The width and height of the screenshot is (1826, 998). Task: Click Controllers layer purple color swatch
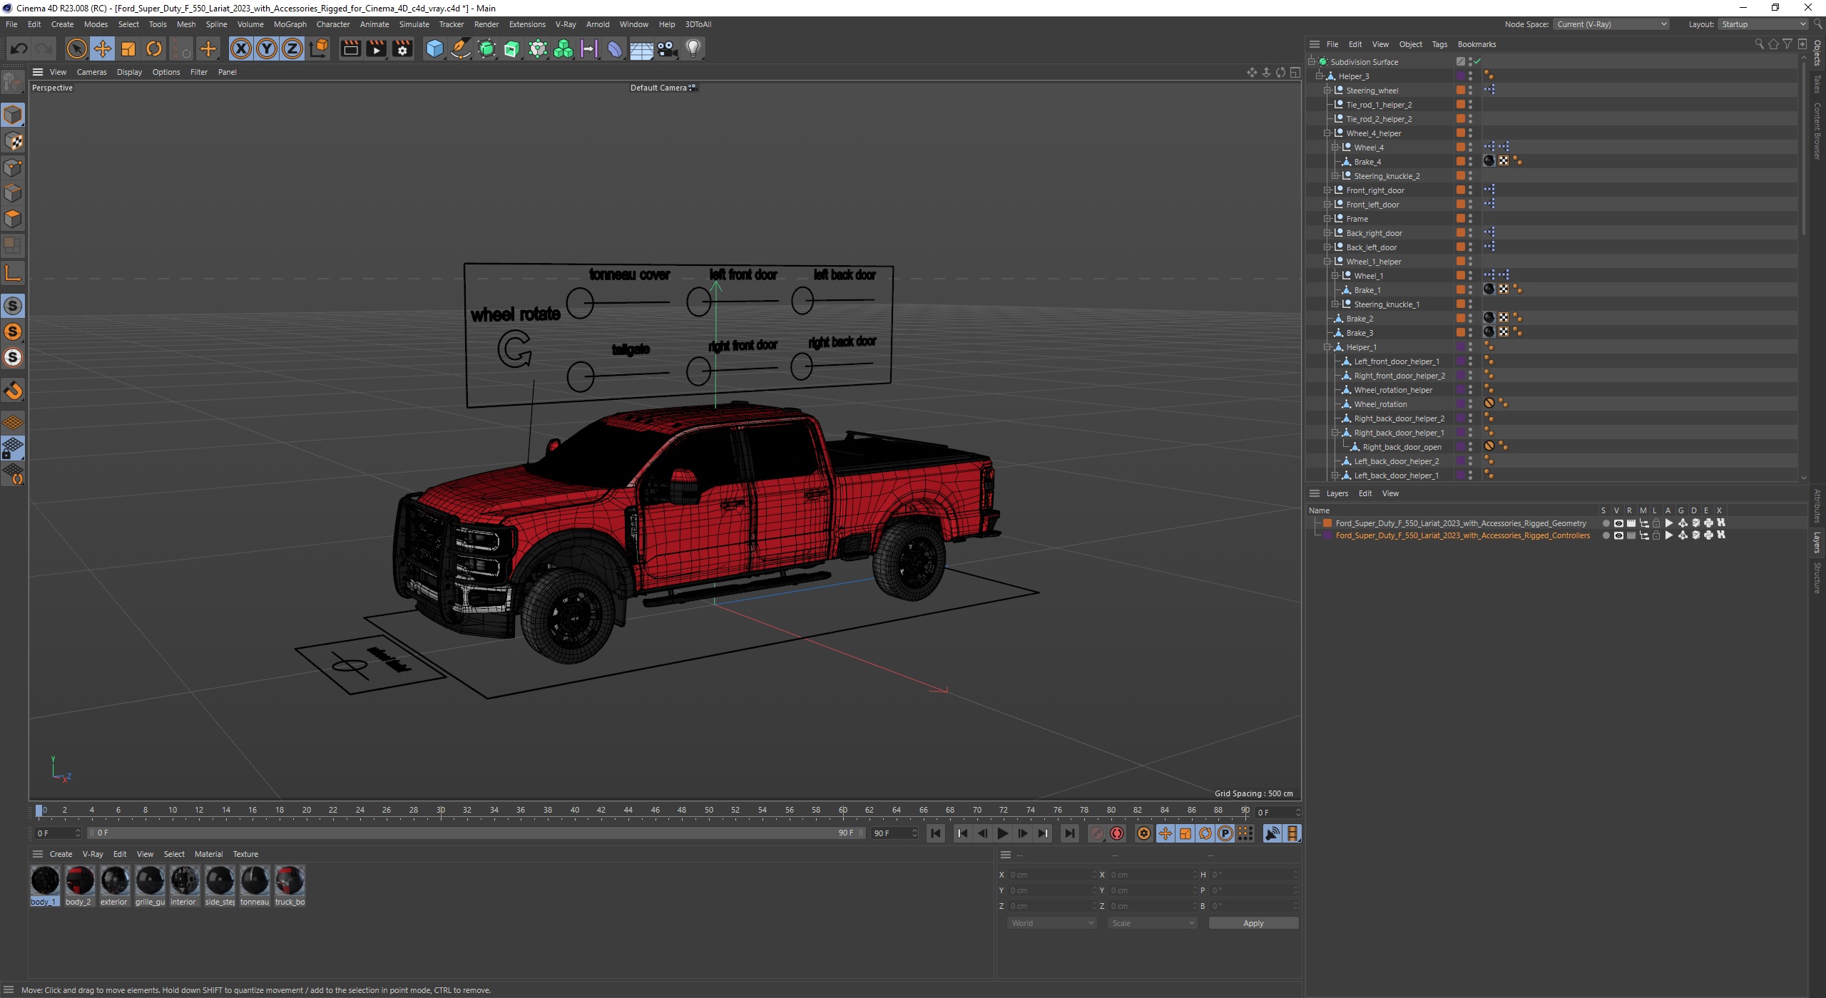coord(1327,535)
